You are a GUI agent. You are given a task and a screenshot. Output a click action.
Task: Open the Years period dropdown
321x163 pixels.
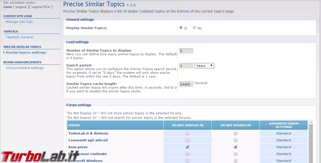click(204, 66)
